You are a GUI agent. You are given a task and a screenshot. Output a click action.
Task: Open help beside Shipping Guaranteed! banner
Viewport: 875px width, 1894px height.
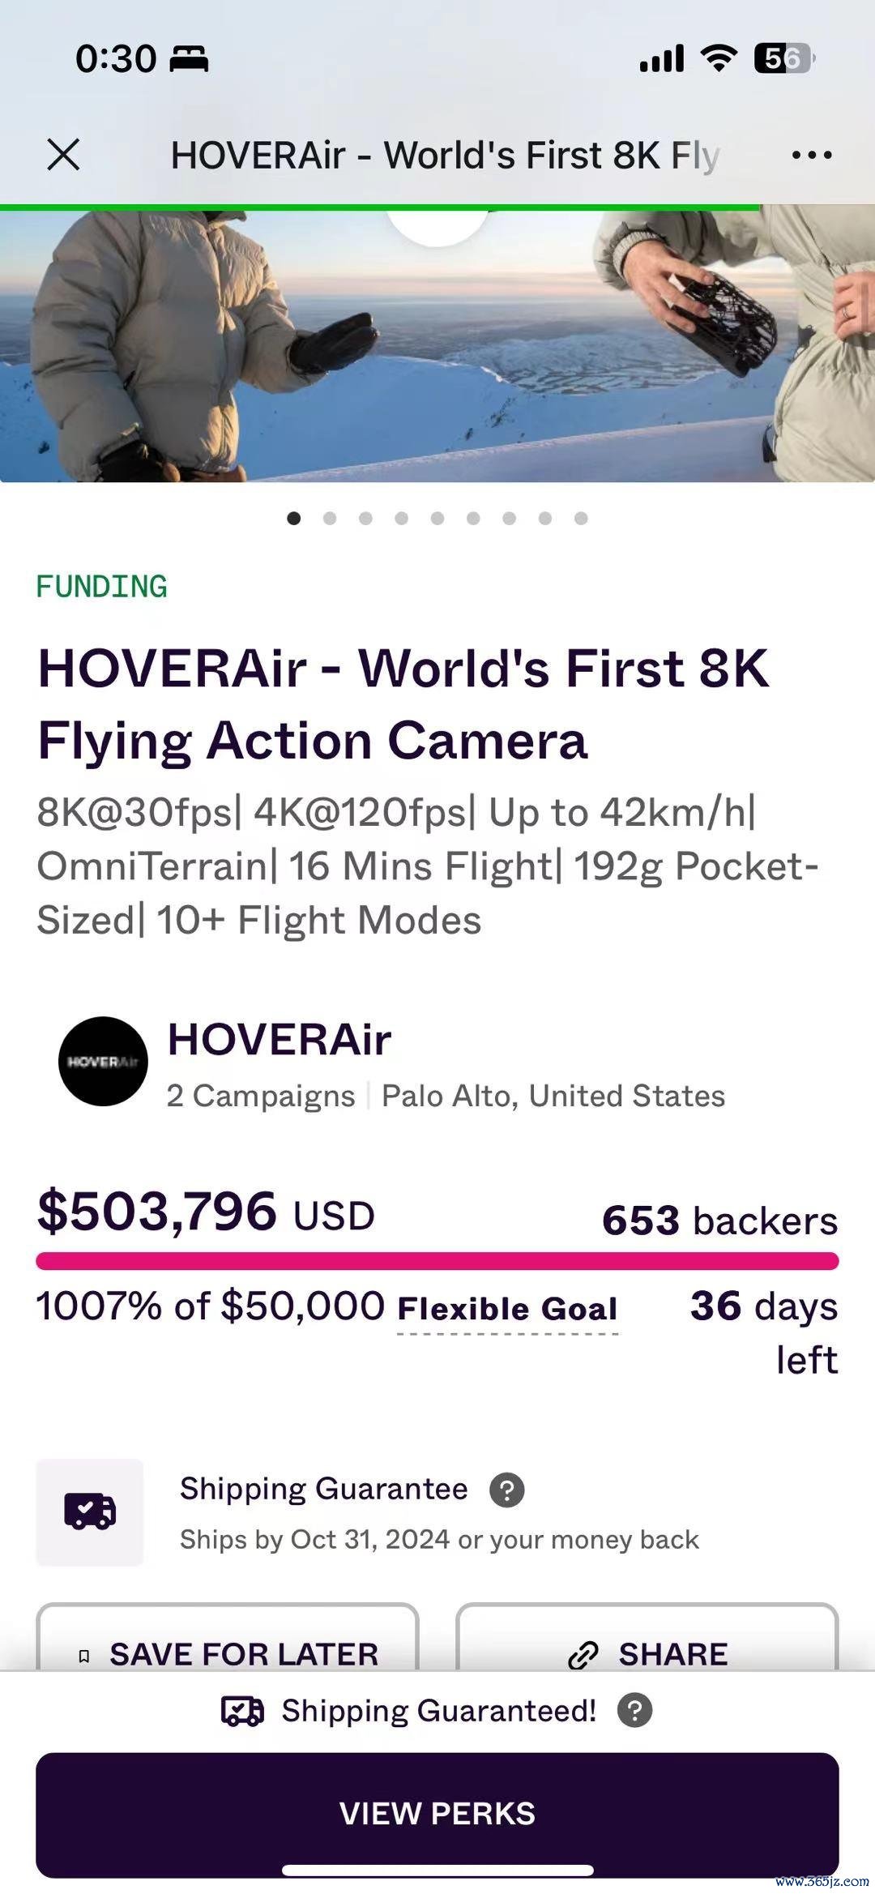pyautogui.click(x=634, y=1710)
